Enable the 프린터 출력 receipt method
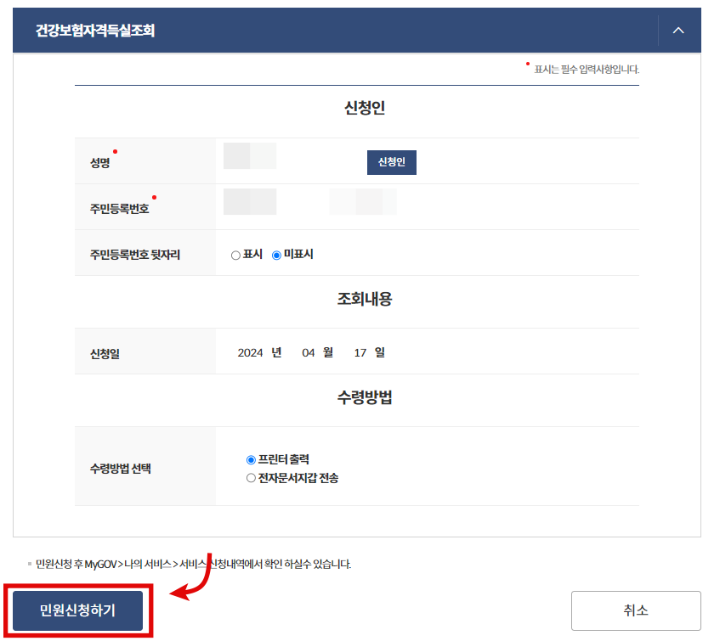Viewport: 720px width, 641px height. click(249, 458)
